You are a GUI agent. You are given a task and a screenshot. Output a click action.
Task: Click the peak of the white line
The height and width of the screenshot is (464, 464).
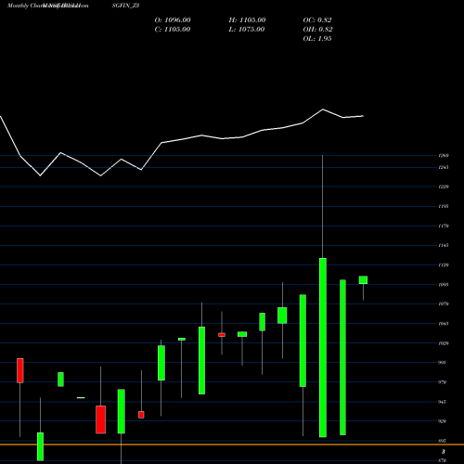323,110
